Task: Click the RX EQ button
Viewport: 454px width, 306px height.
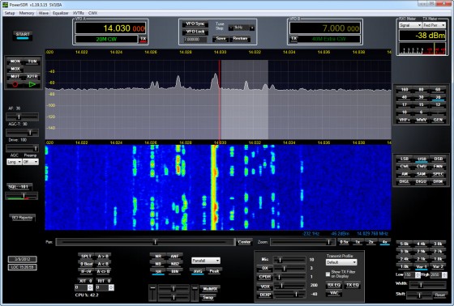Action: (x=334, y=285)
